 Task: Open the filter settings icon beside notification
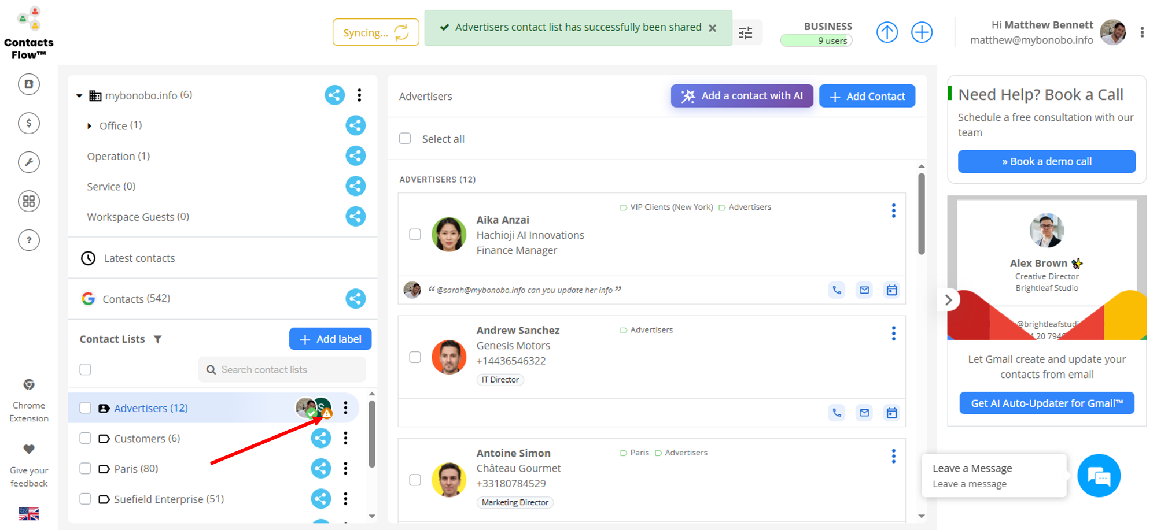[x=746, y=33]
